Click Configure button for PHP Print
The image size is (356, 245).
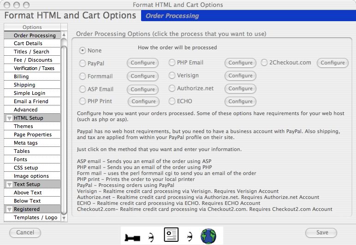143,101
